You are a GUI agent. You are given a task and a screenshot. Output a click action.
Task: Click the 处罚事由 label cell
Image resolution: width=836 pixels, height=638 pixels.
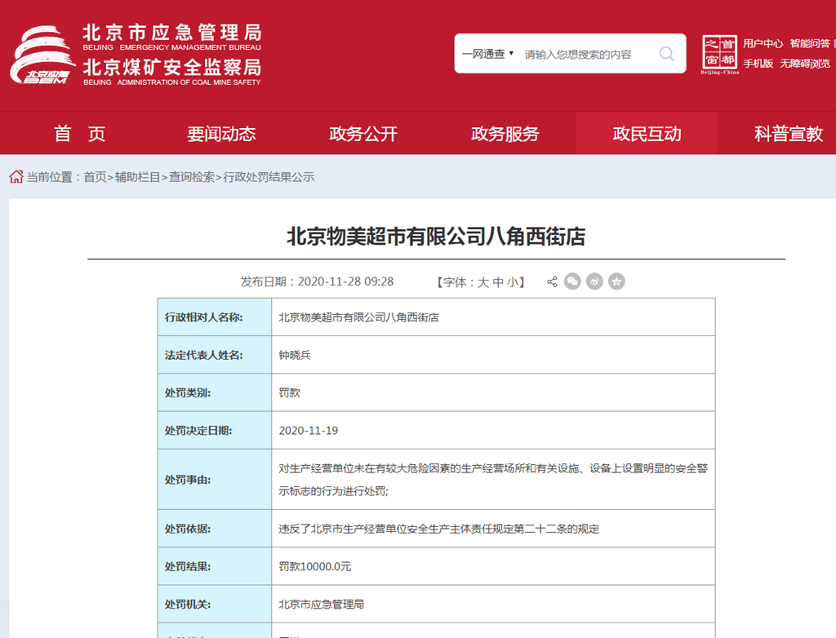click(215, 480)
